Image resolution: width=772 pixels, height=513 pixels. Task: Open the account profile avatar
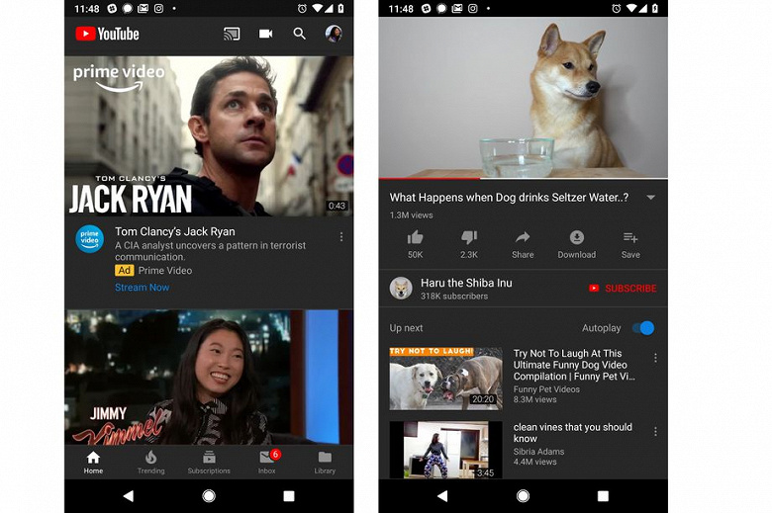334,34
